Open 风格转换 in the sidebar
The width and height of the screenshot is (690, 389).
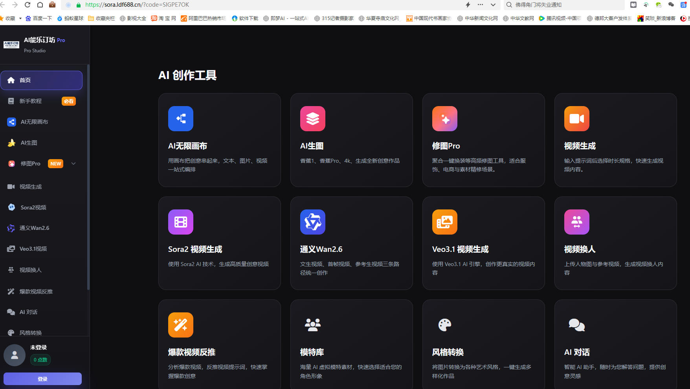click(x=41, y=332)
